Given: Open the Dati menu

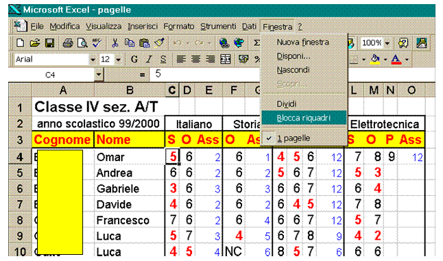Looking at the screenshot, I should coord(249,27).
